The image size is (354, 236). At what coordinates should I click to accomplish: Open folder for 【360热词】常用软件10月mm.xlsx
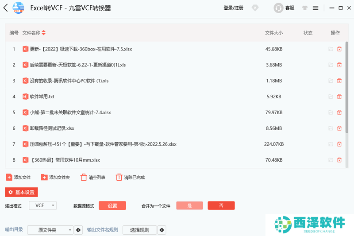[x=331, y=160]
